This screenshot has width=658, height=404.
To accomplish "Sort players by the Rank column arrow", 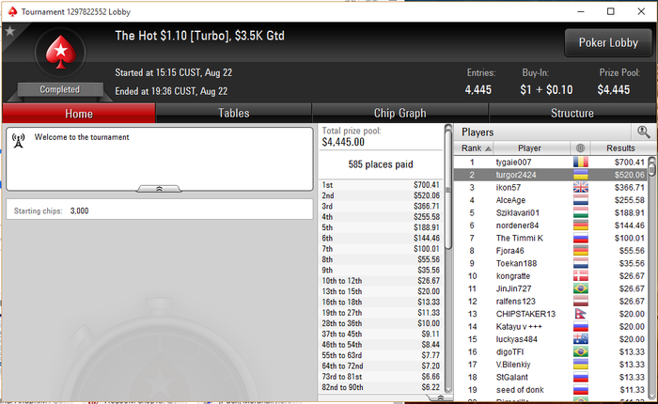I will point(488,148).
